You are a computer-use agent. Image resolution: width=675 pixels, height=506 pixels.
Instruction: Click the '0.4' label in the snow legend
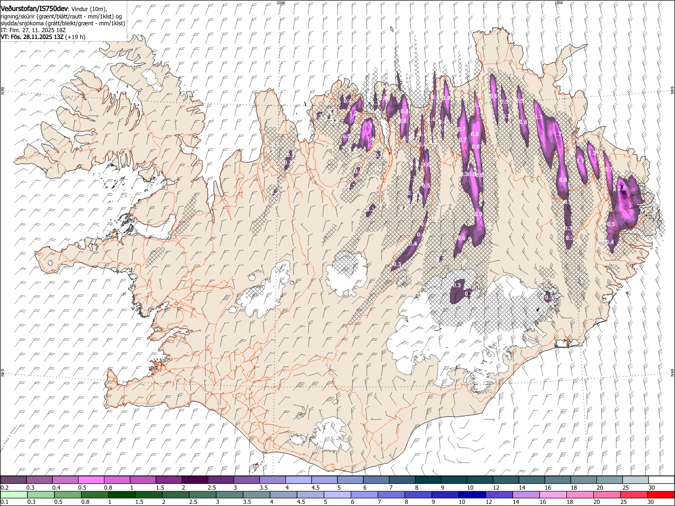coord(57,488)
